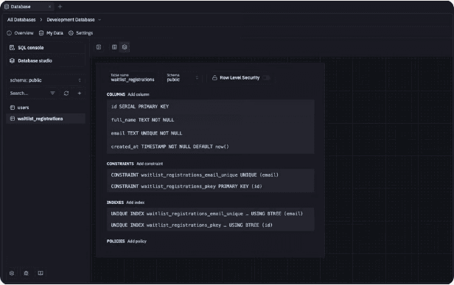Click the id SERIAL PRIMARY KEY column
The height and width of the screenshot is (285, 454).
[x=211, y=107]
